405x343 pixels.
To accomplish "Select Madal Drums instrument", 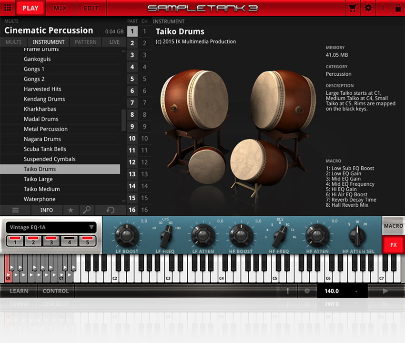I will pos(60,119).
